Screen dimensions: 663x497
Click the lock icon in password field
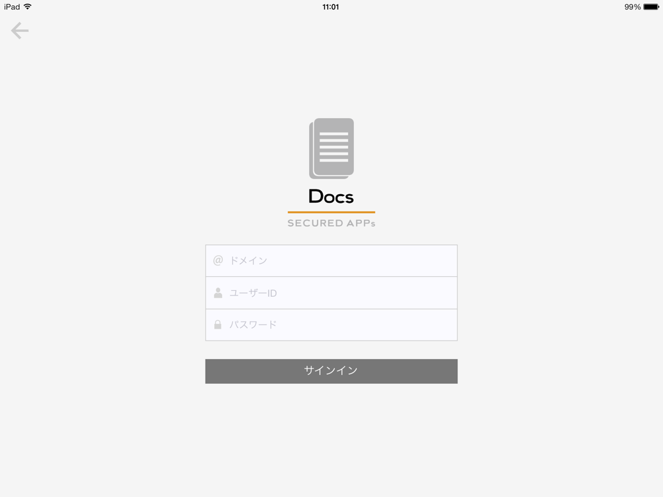(x=217, y=325)
